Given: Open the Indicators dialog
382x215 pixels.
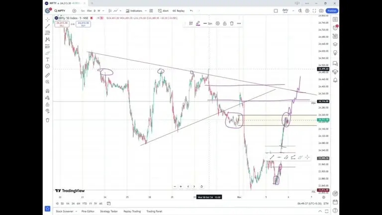Looking at the screenshot, I should 134,11.
